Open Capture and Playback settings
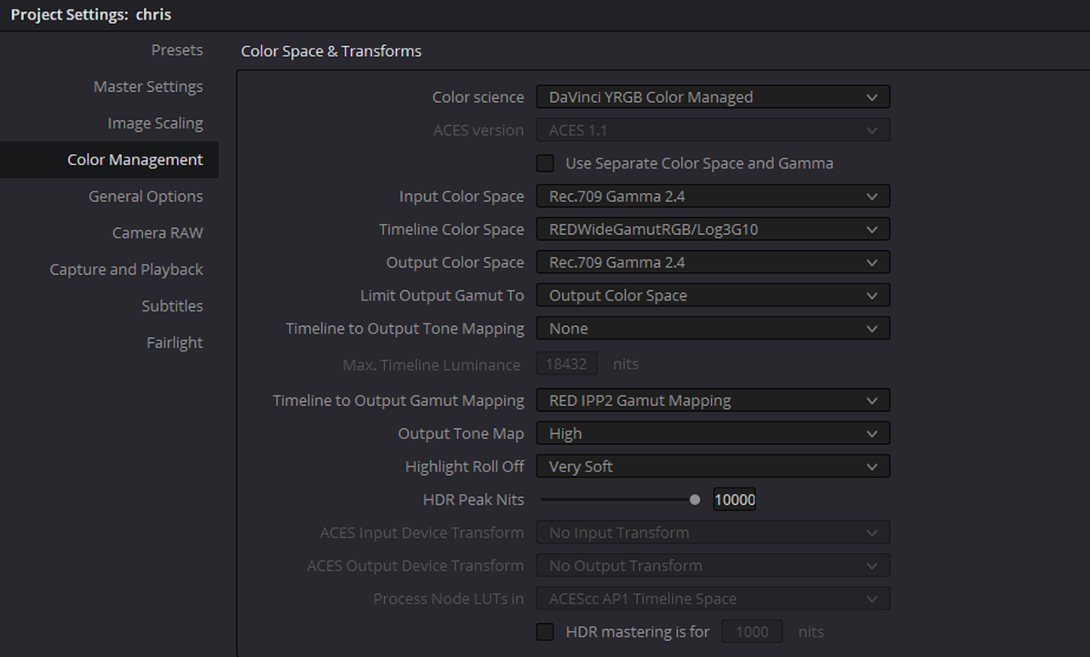 tap(126, 270)
